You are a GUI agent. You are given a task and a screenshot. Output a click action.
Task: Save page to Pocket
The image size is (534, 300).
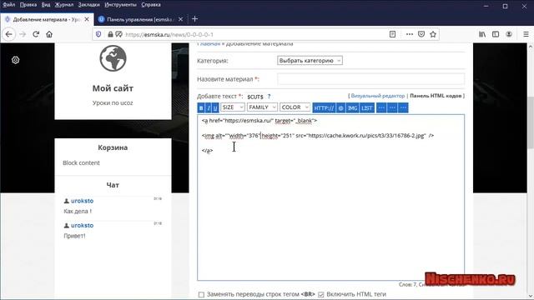coord(421,34)
